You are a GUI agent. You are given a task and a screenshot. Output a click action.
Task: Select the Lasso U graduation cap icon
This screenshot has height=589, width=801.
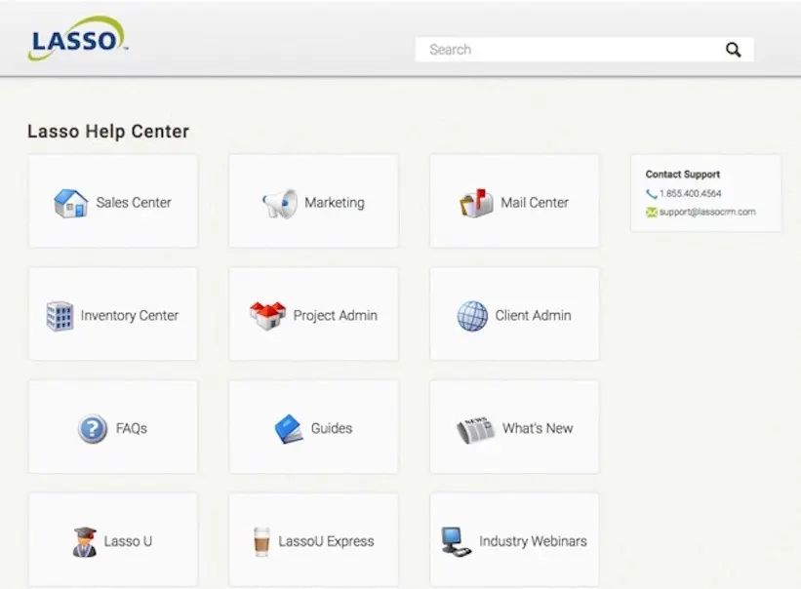point(86,539)
